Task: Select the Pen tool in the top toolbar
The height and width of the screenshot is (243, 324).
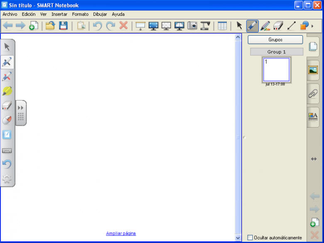Action: (252, 26)
